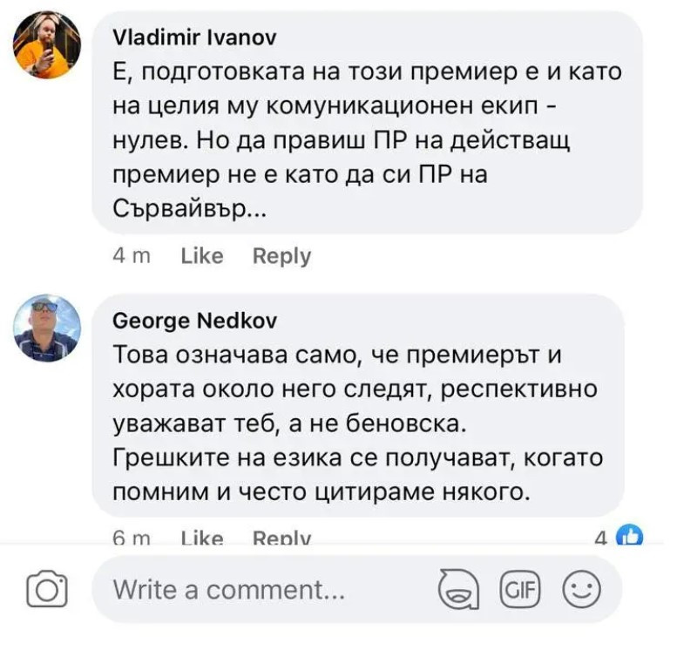
Task: Like George Nedkov's comment
Action: coord(201,539)
